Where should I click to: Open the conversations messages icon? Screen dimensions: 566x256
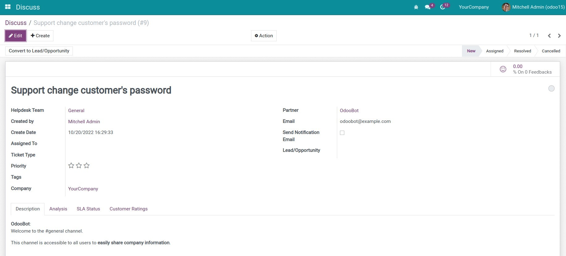428,7
